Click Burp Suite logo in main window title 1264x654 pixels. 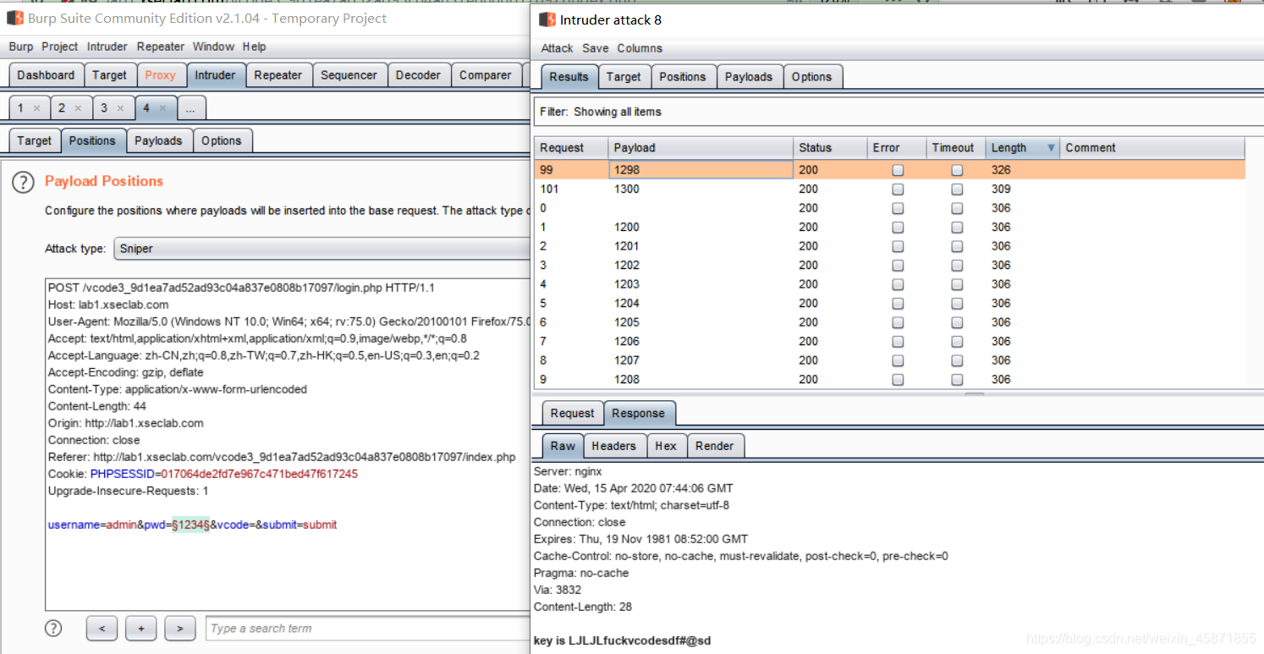pos(14,18)
